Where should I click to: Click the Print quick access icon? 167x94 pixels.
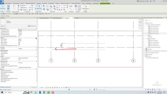[x=15, y=14]
